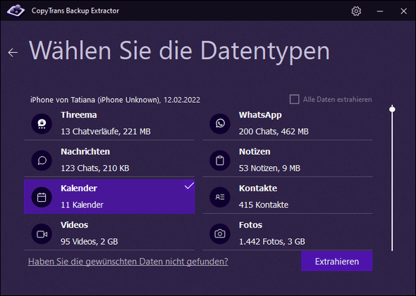The width and height of the screenshot is (416, 296).
Task: Select the Kontakte data type title
Action: click(x=258, y=188)
